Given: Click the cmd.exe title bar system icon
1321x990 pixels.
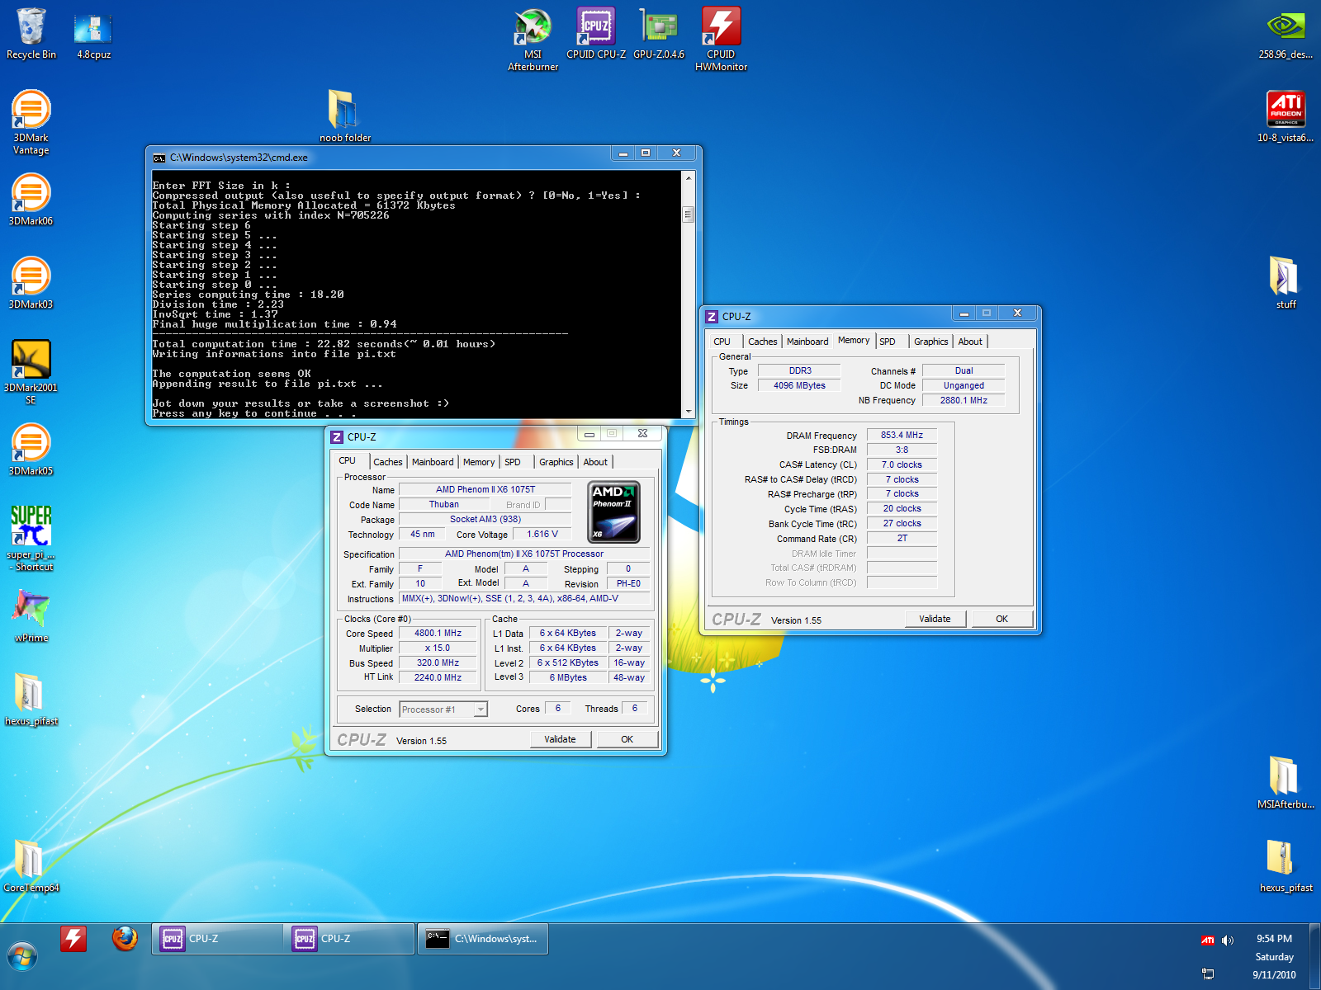Looking at the screenshot, I should (159, 158).
